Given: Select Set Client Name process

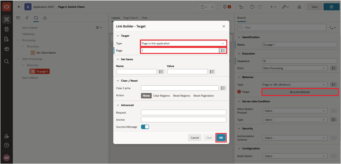Looking at the screenshot, I should click(43, 53).
